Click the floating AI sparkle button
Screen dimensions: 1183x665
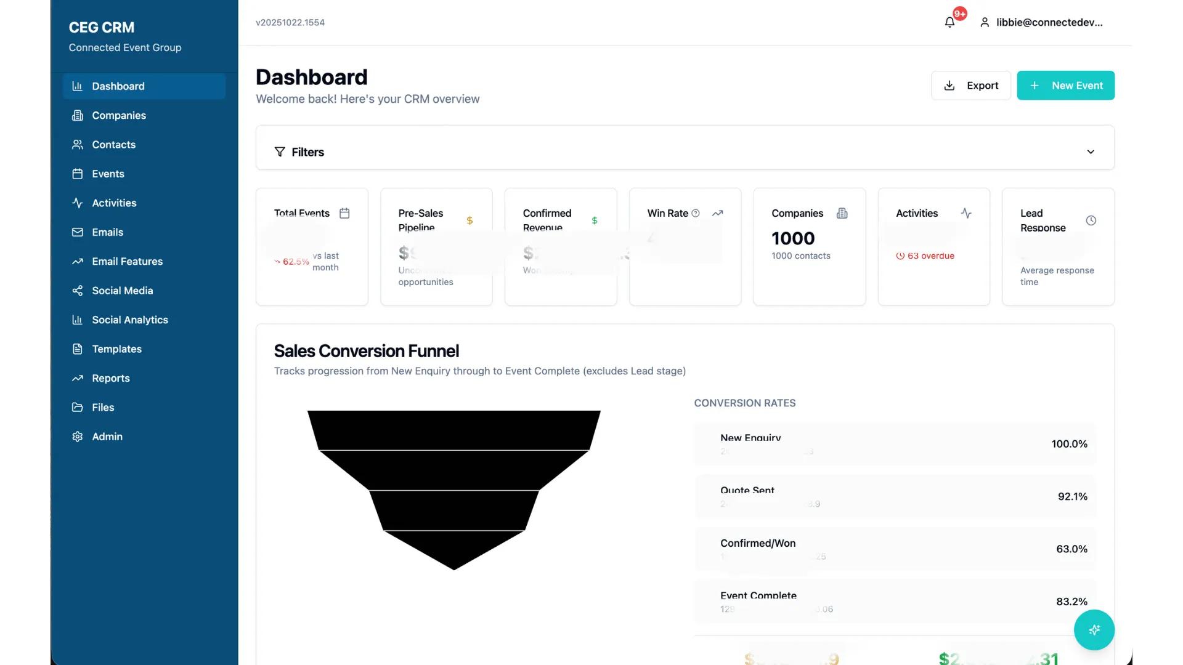click(1094, 630)
